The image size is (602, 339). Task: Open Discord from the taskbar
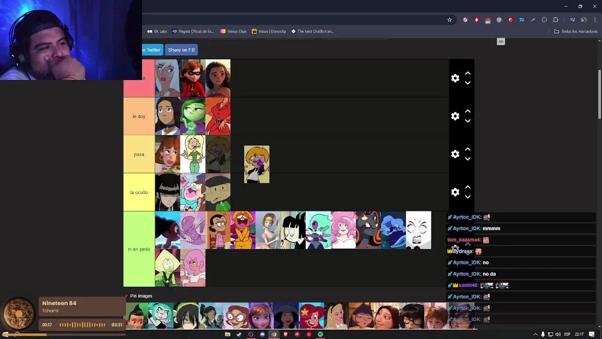coord(262,334)
